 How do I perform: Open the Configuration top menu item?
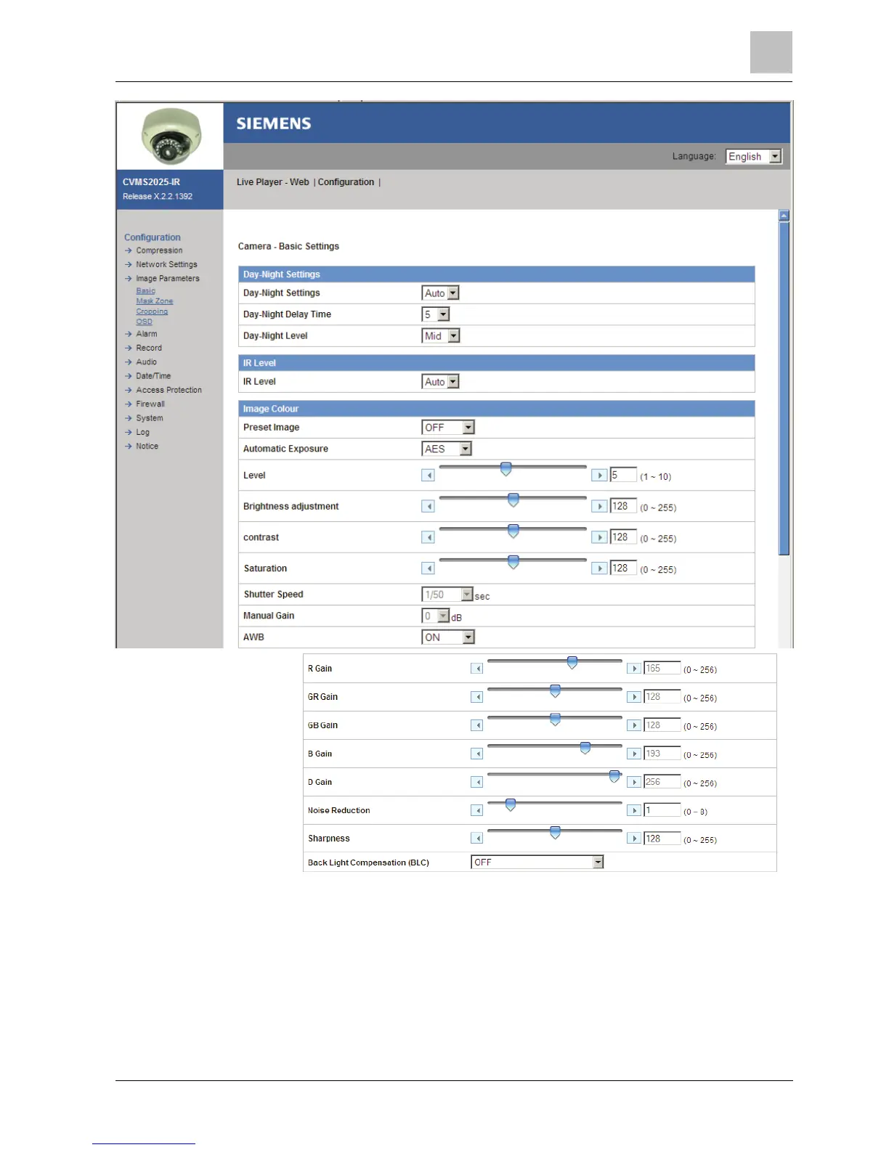point(346,182)
